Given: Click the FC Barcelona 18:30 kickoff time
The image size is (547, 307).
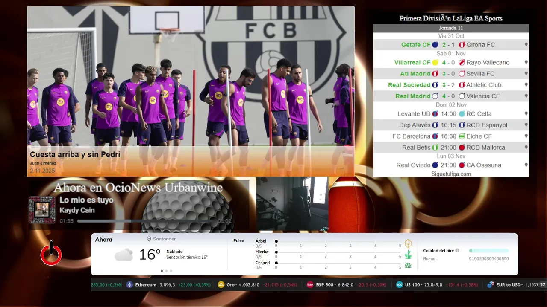Looking at the screenshot, I should click(448, 136).
